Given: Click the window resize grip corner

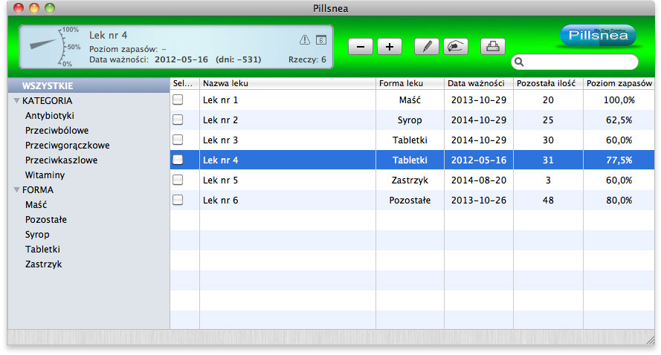Looking at the screenshot, I should (650, 340).
